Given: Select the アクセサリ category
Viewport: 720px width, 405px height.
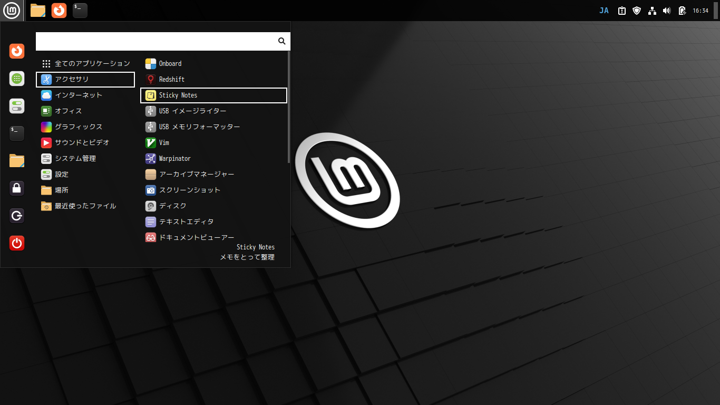Looking at the screenshot, I should (85, 80).
